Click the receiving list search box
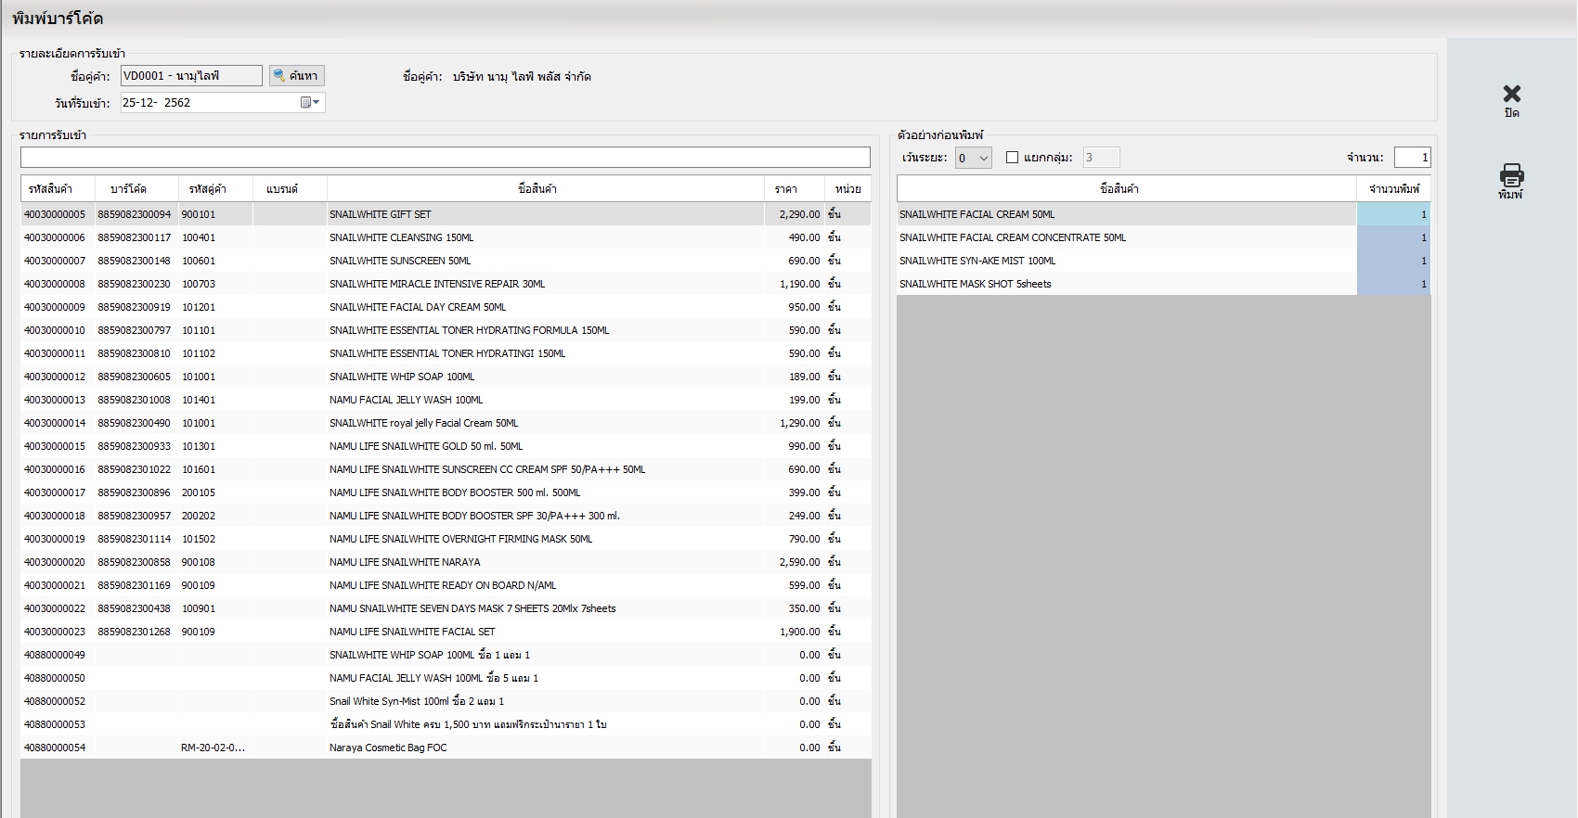The width and height of the screenshot is (1578, 818). pos(446,158)
